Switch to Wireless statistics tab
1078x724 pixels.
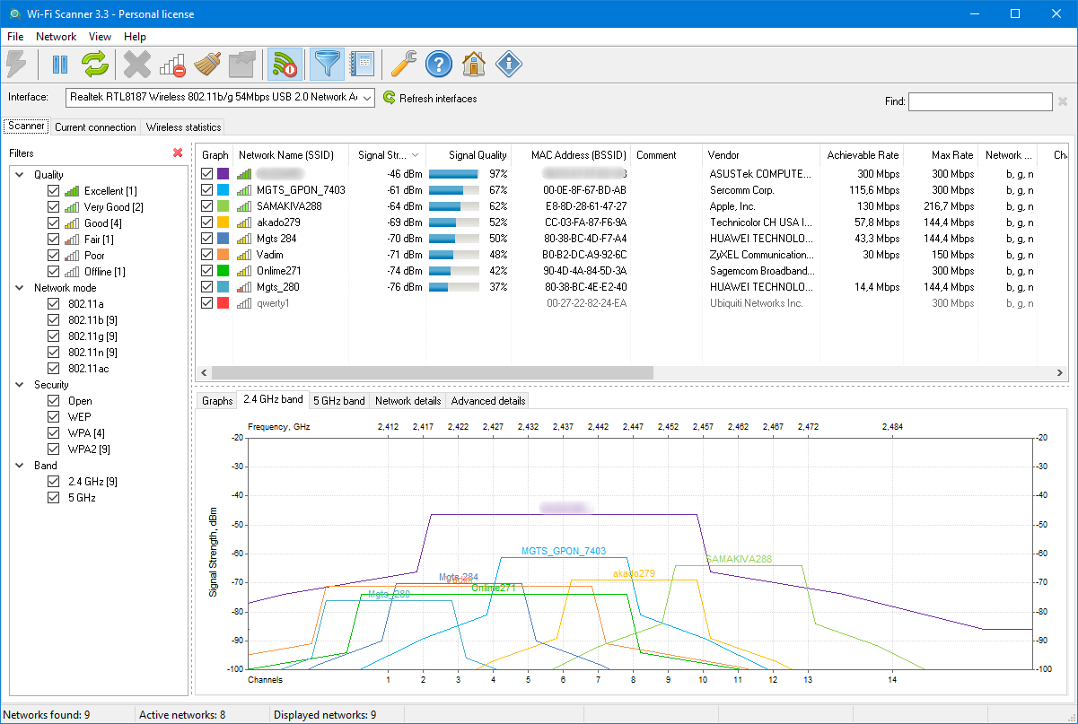coord(183,127)
